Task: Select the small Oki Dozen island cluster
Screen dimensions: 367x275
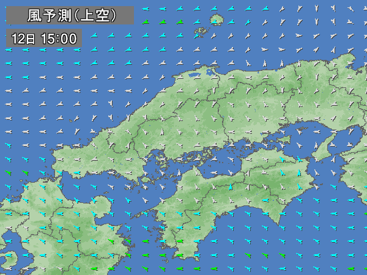Action: pos(201,32)
